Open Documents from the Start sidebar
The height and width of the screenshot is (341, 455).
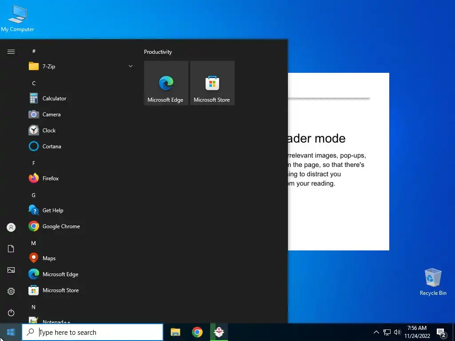(11, 249)
